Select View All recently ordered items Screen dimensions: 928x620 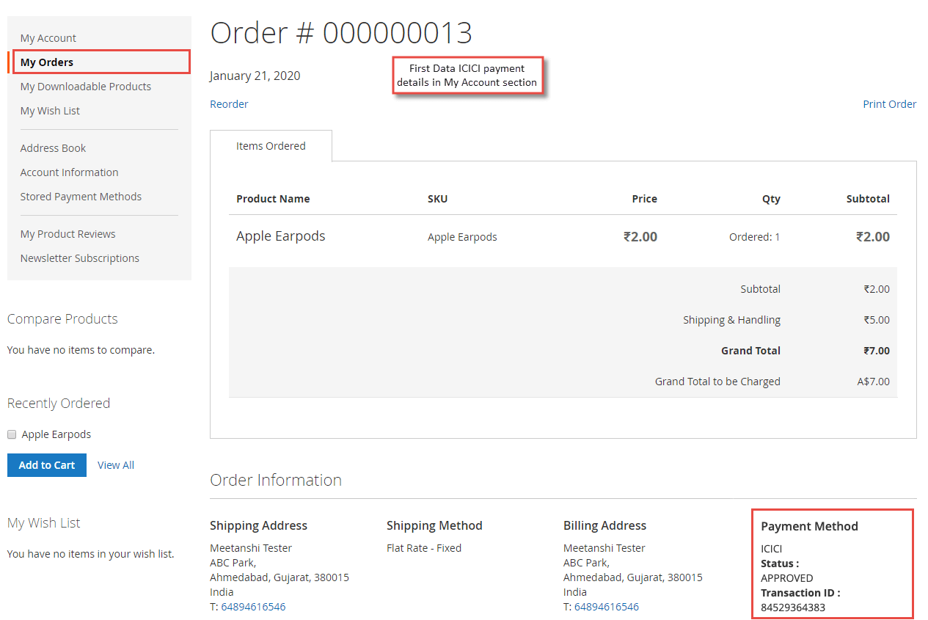tap(115, 464)
